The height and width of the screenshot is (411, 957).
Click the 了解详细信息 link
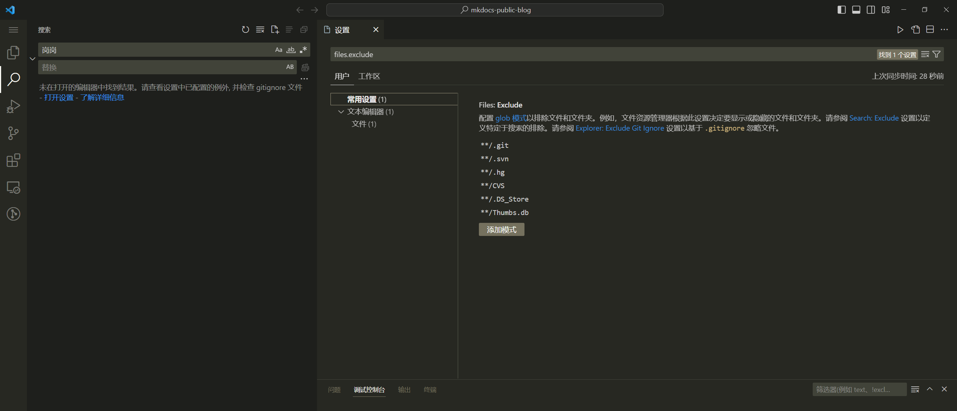point(102,97)
